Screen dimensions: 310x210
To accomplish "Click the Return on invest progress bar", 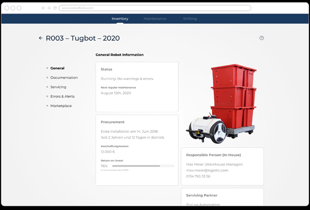I will [x=142, y=166].
